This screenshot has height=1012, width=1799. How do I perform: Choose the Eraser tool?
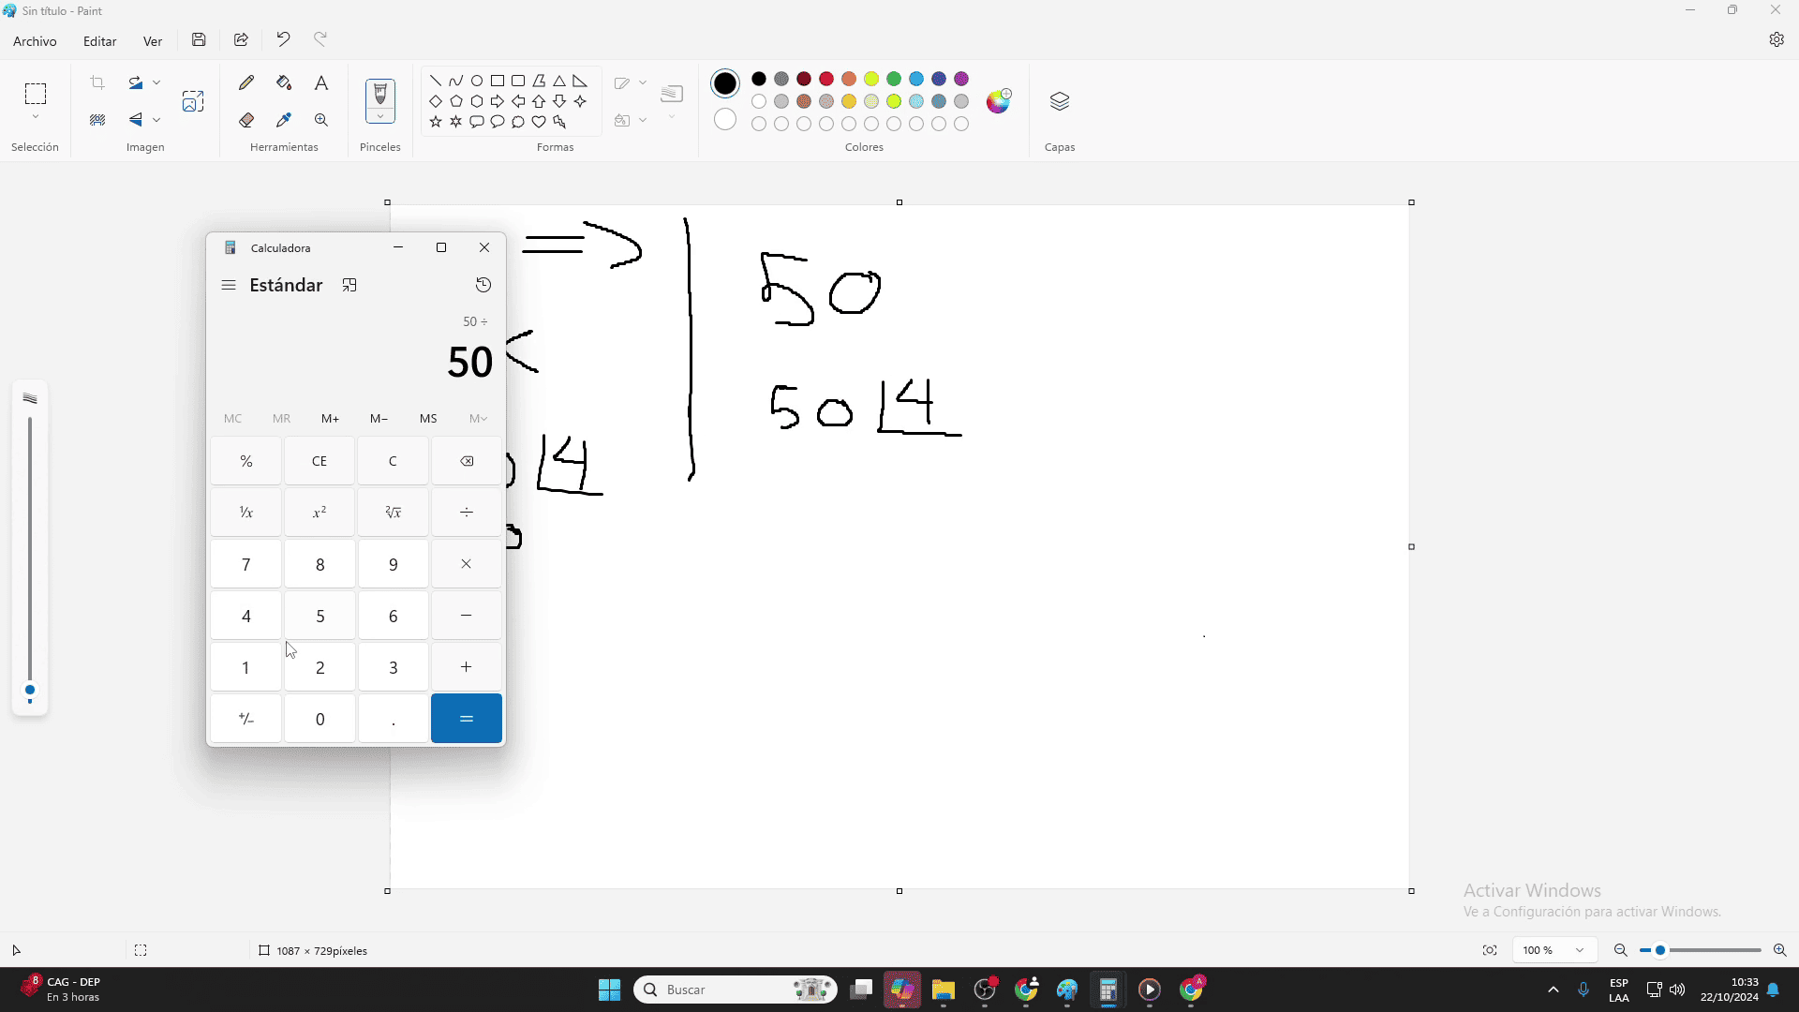[246, 120]
